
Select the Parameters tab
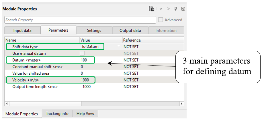pos(58,30)
